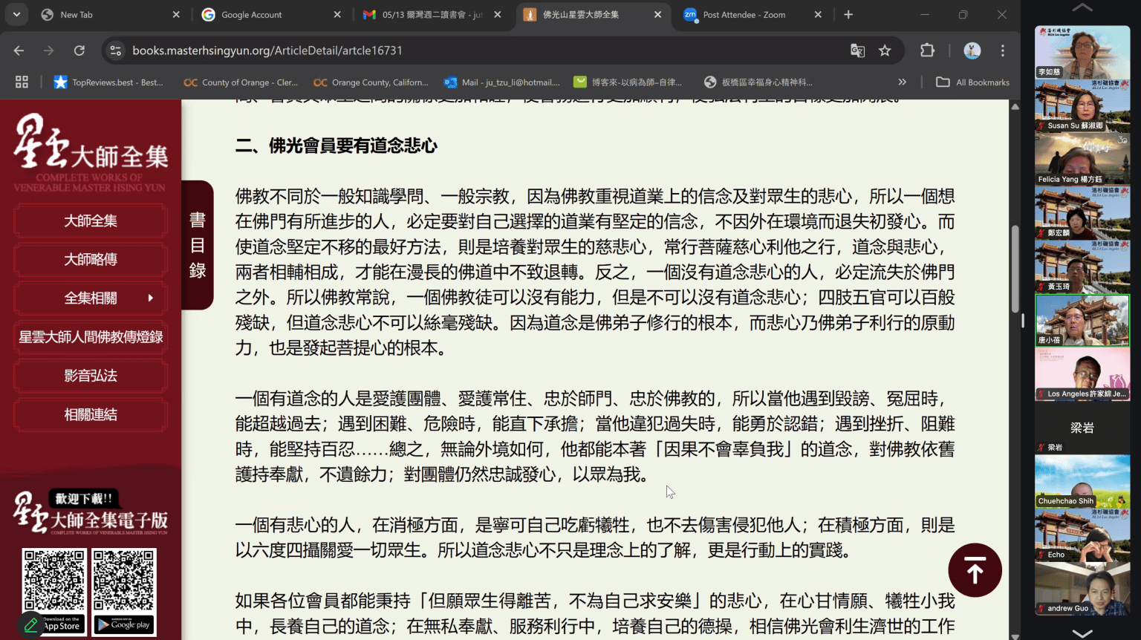1141x640 pixels.
Task: Open the Chrome three-dot menu icon
Action: (x=1002, y=50)
